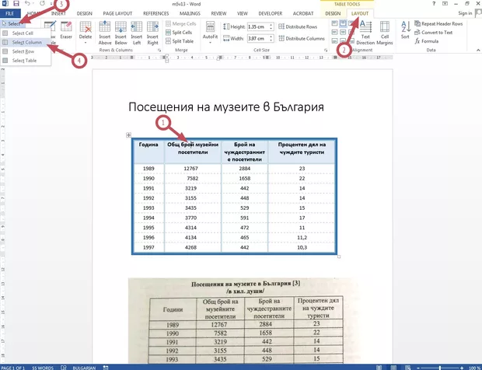482x370 pixels.
Task: Click the 55 WORDS status bar entry
Action: pyautogui.click(x=43, y=368)
